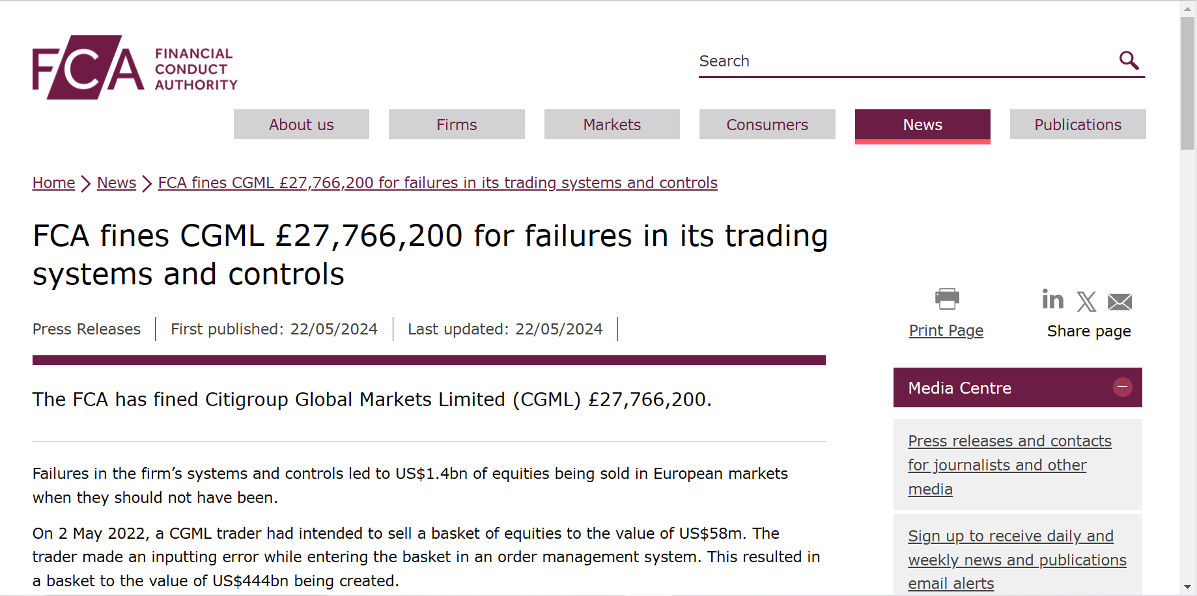This screenshot has width=1197, height=596.
Task: Focus the Search input field
Action: coord(905,61)
